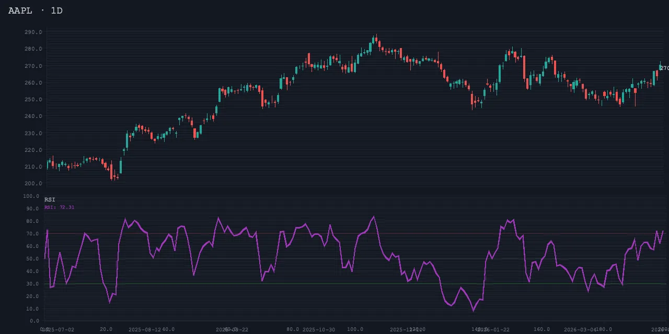669x334 pixels.
Task: Click the highest candlestick near 288
Action: (x=376, y=40)
